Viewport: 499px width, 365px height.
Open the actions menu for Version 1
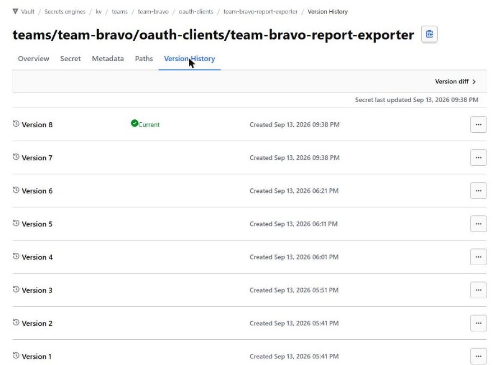pyautogui.click(x=478, y=356)
